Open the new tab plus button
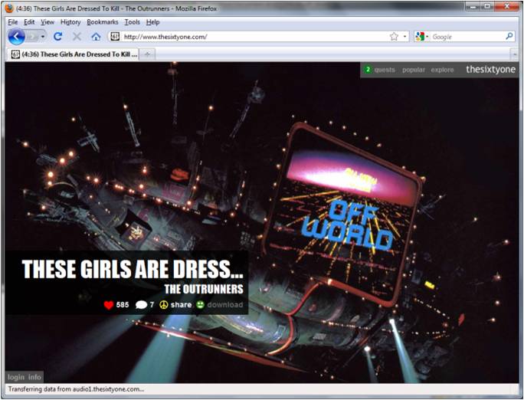524x400 pixels. (x=147, y=54)
